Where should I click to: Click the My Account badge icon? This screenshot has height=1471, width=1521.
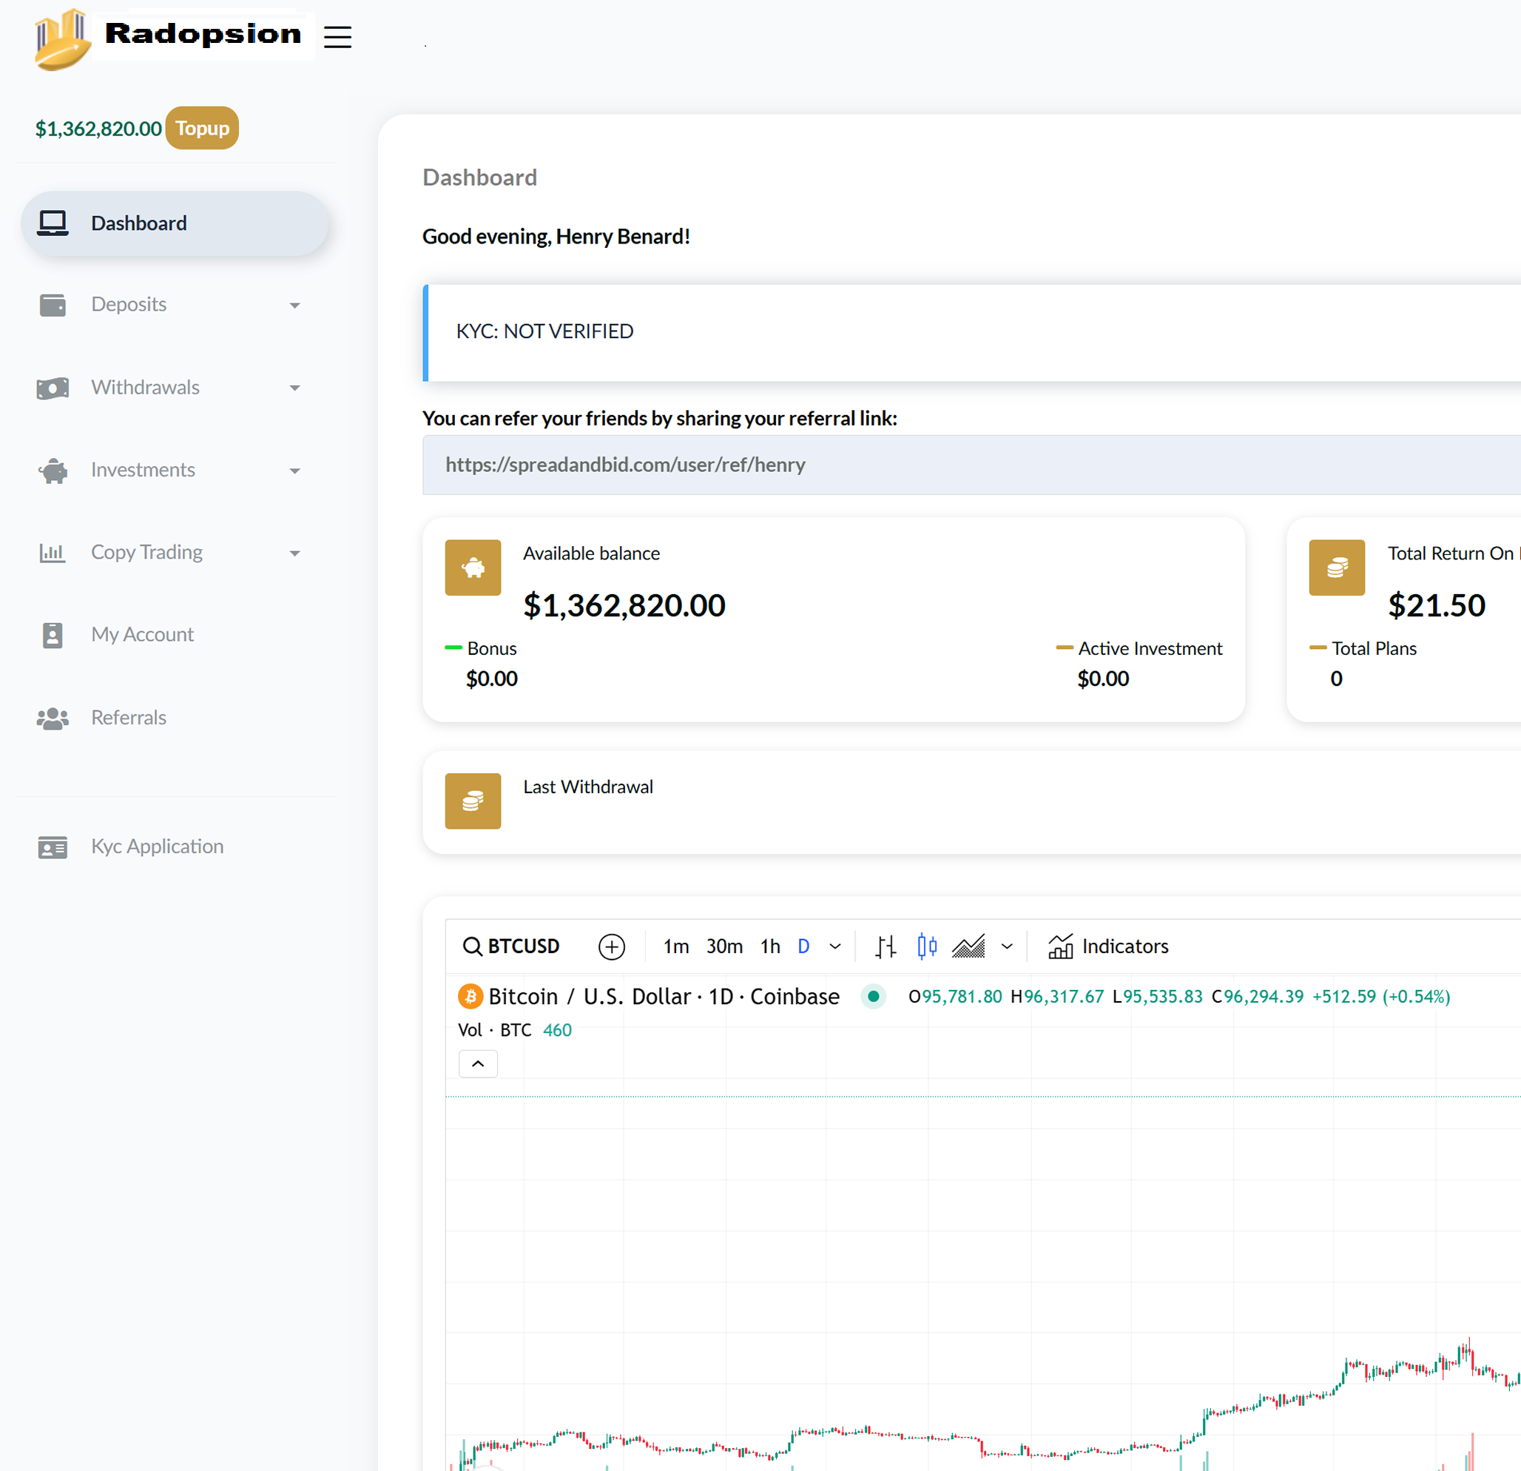point(53,635)
